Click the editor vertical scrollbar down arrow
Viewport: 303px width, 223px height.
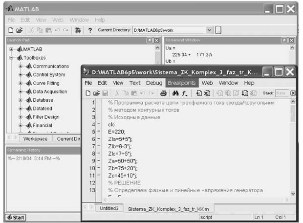pyautogui.click(x=293, y=193)
